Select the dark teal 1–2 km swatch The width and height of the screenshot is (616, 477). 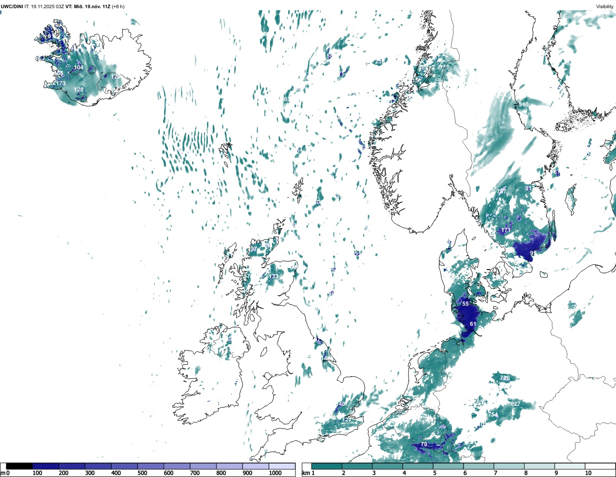coord(327,466)
